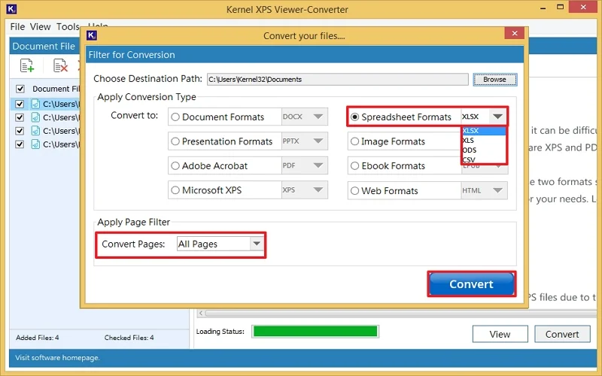The height and width of the screenshot is (376, 602).
Task: Click the XPS file icon of third row
Action: click(x=35, y=131)
